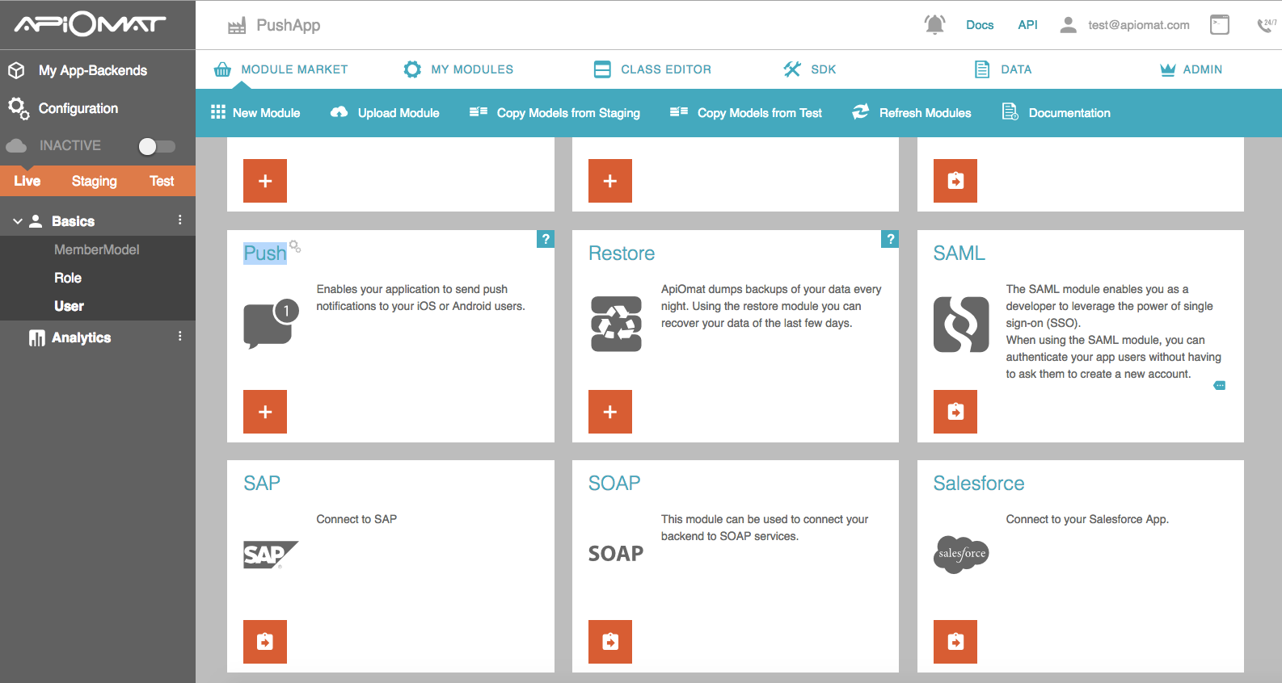The image size is (1282, 683).
Task: Toggle the INACTIVE backend switch
Action: tap(157, 146)
